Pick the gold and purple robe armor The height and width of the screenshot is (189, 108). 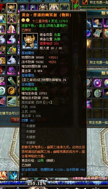12,19
